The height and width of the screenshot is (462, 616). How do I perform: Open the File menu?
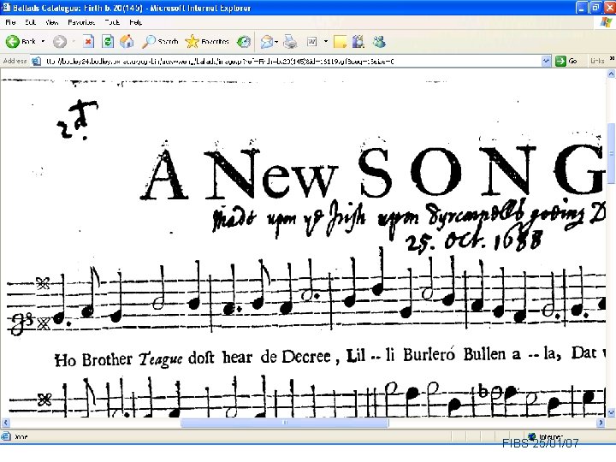10,22
